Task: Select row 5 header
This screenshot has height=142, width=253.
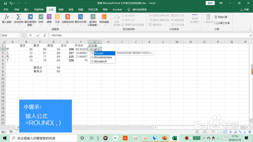Action: pyautogui.click(x=3, y=60)
